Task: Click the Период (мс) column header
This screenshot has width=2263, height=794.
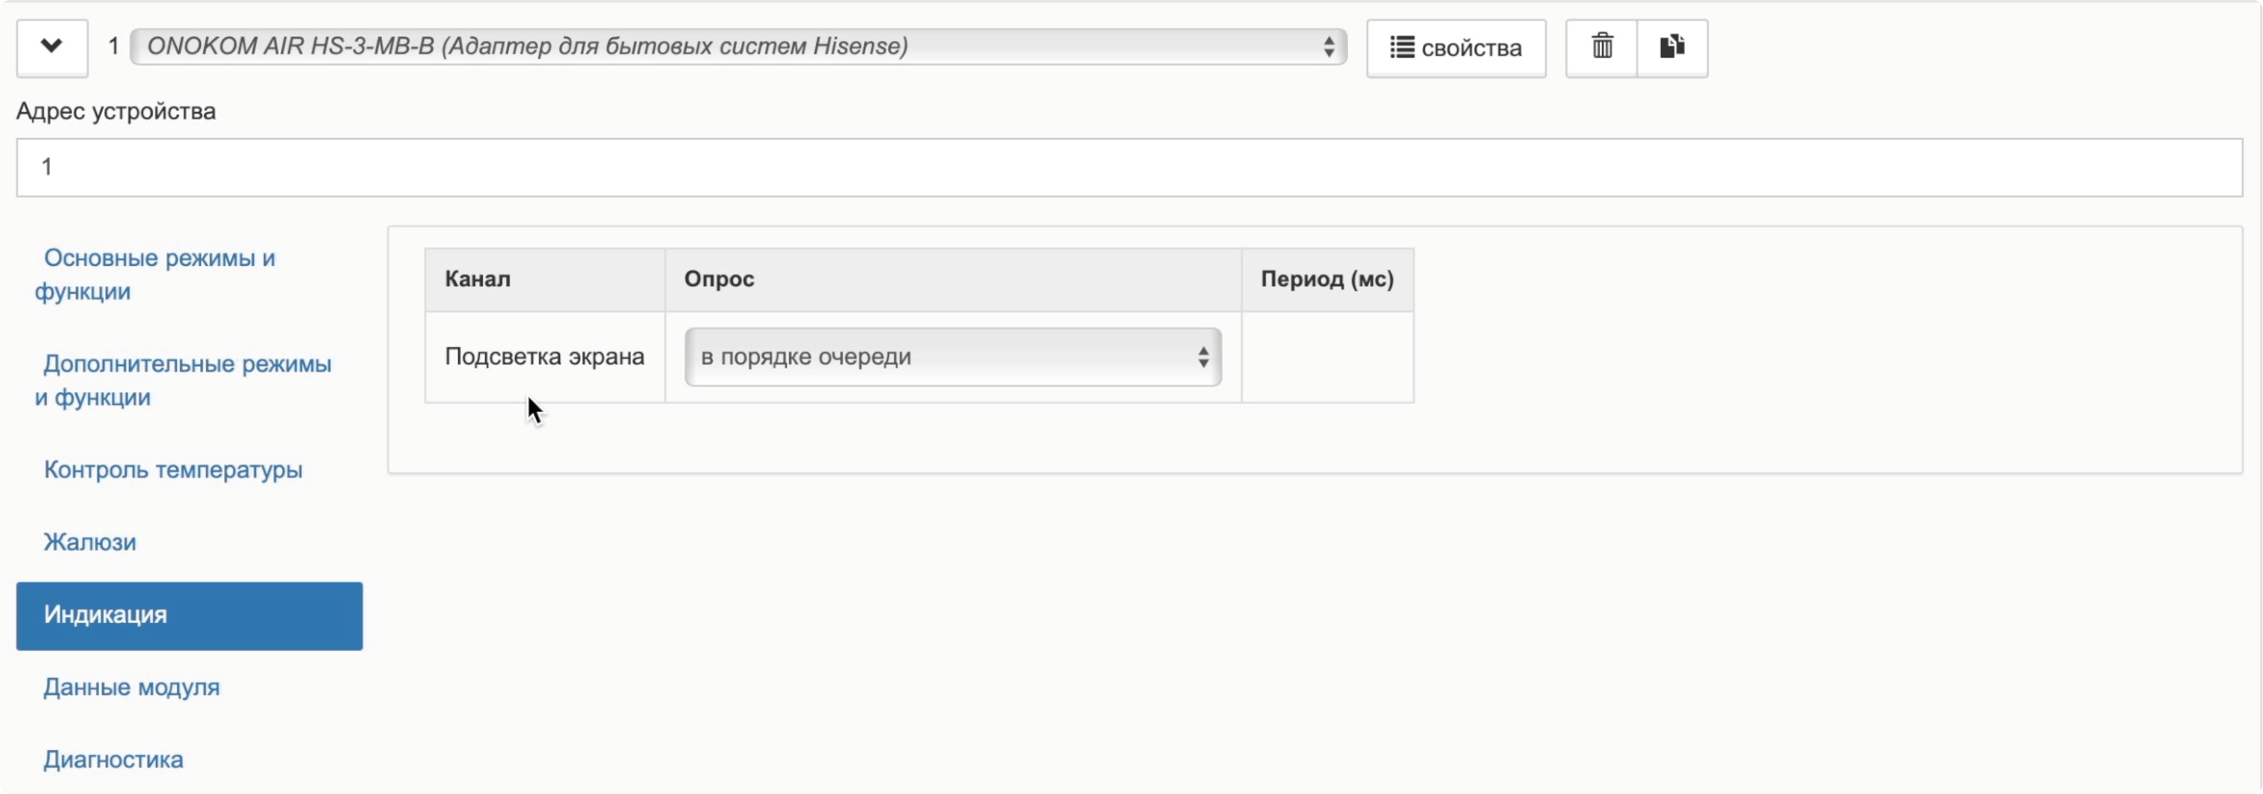Action: click(1327, 279)
